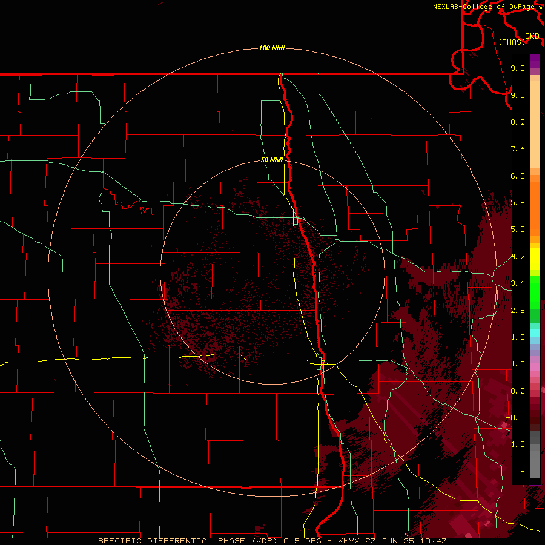This screenshot has height=545, width=545.
Task: Click the 3.4 value on color scale
Action: (x=518, y=283)
